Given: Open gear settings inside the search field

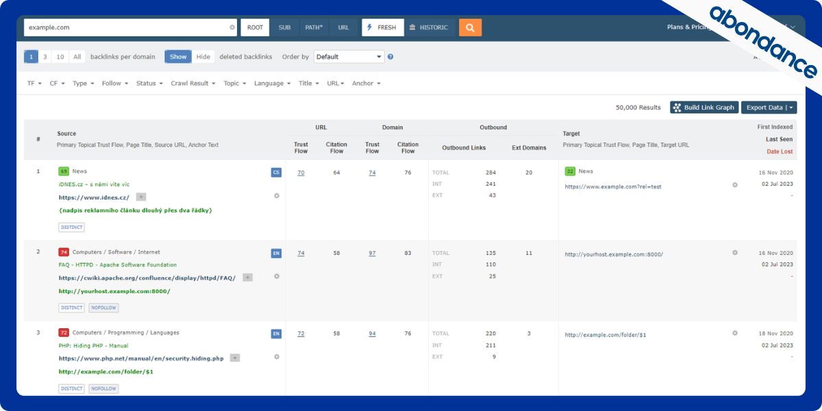Looking at the screenshot, I should pos(232,27).
